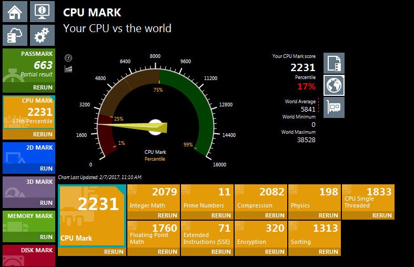414x267 pixels.
Task: Select the world comparison globe icon
Action: 334,85
